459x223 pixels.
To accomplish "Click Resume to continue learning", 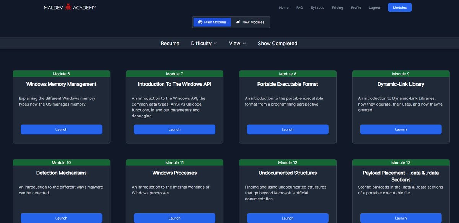I will tap(170, 43).
